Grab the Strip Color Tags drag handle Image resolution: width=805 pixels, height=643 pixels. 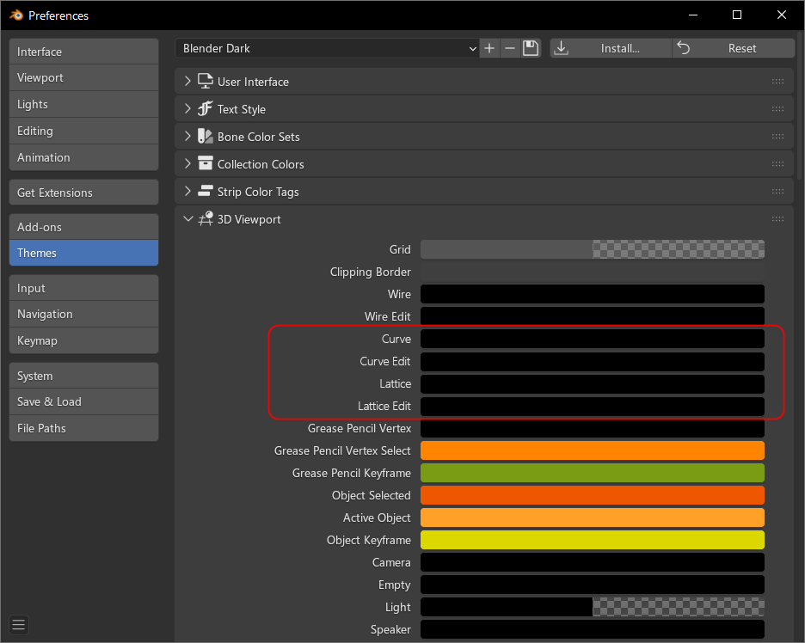[x=777, y=192]
